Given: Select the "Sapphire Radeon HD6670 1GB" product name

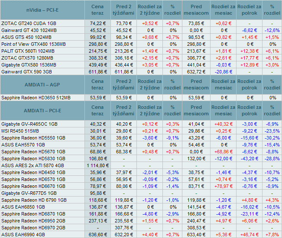Looking at the screenshot, I should (x=33, y=186).
